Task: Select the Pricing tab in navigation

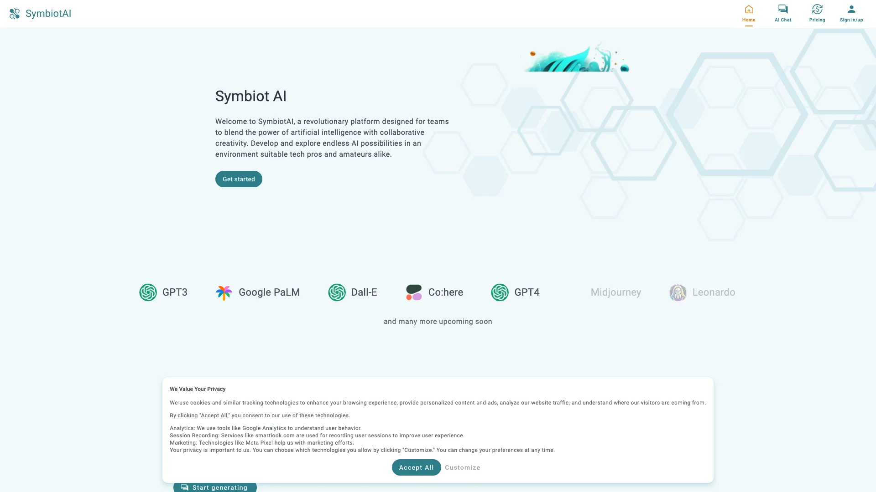Action: click(x=817, y=13)
